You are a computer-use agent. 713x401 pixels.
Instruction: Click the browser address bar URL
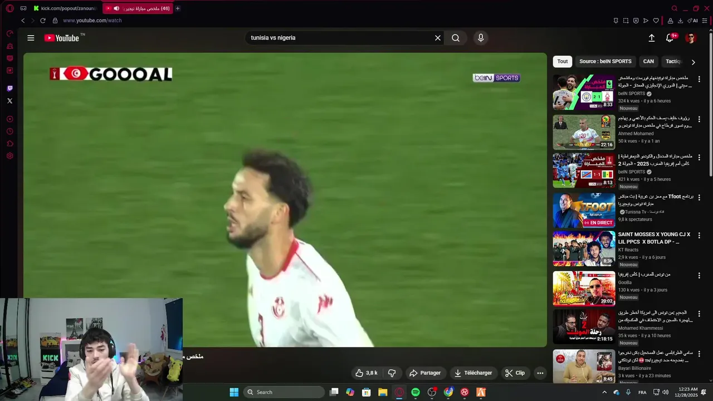click(92, 21)
